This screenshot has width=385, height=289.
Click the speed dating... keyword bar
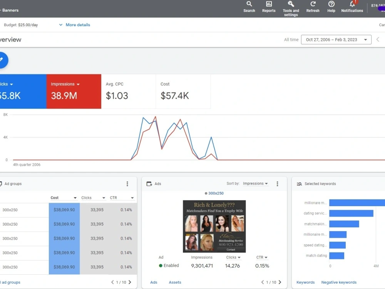pyautogui.click(x=337, y=245)
